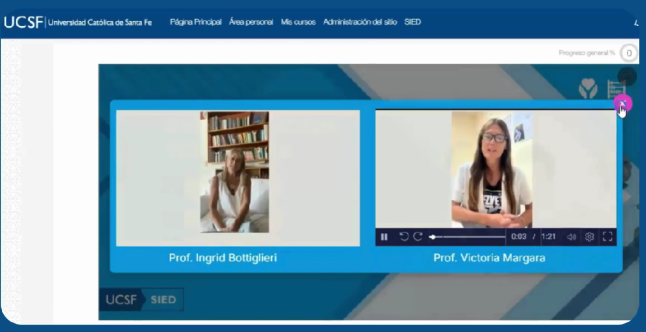Click the UCSF SIED badge
Viewport: 646px width, 332px height.
[141, 299]
